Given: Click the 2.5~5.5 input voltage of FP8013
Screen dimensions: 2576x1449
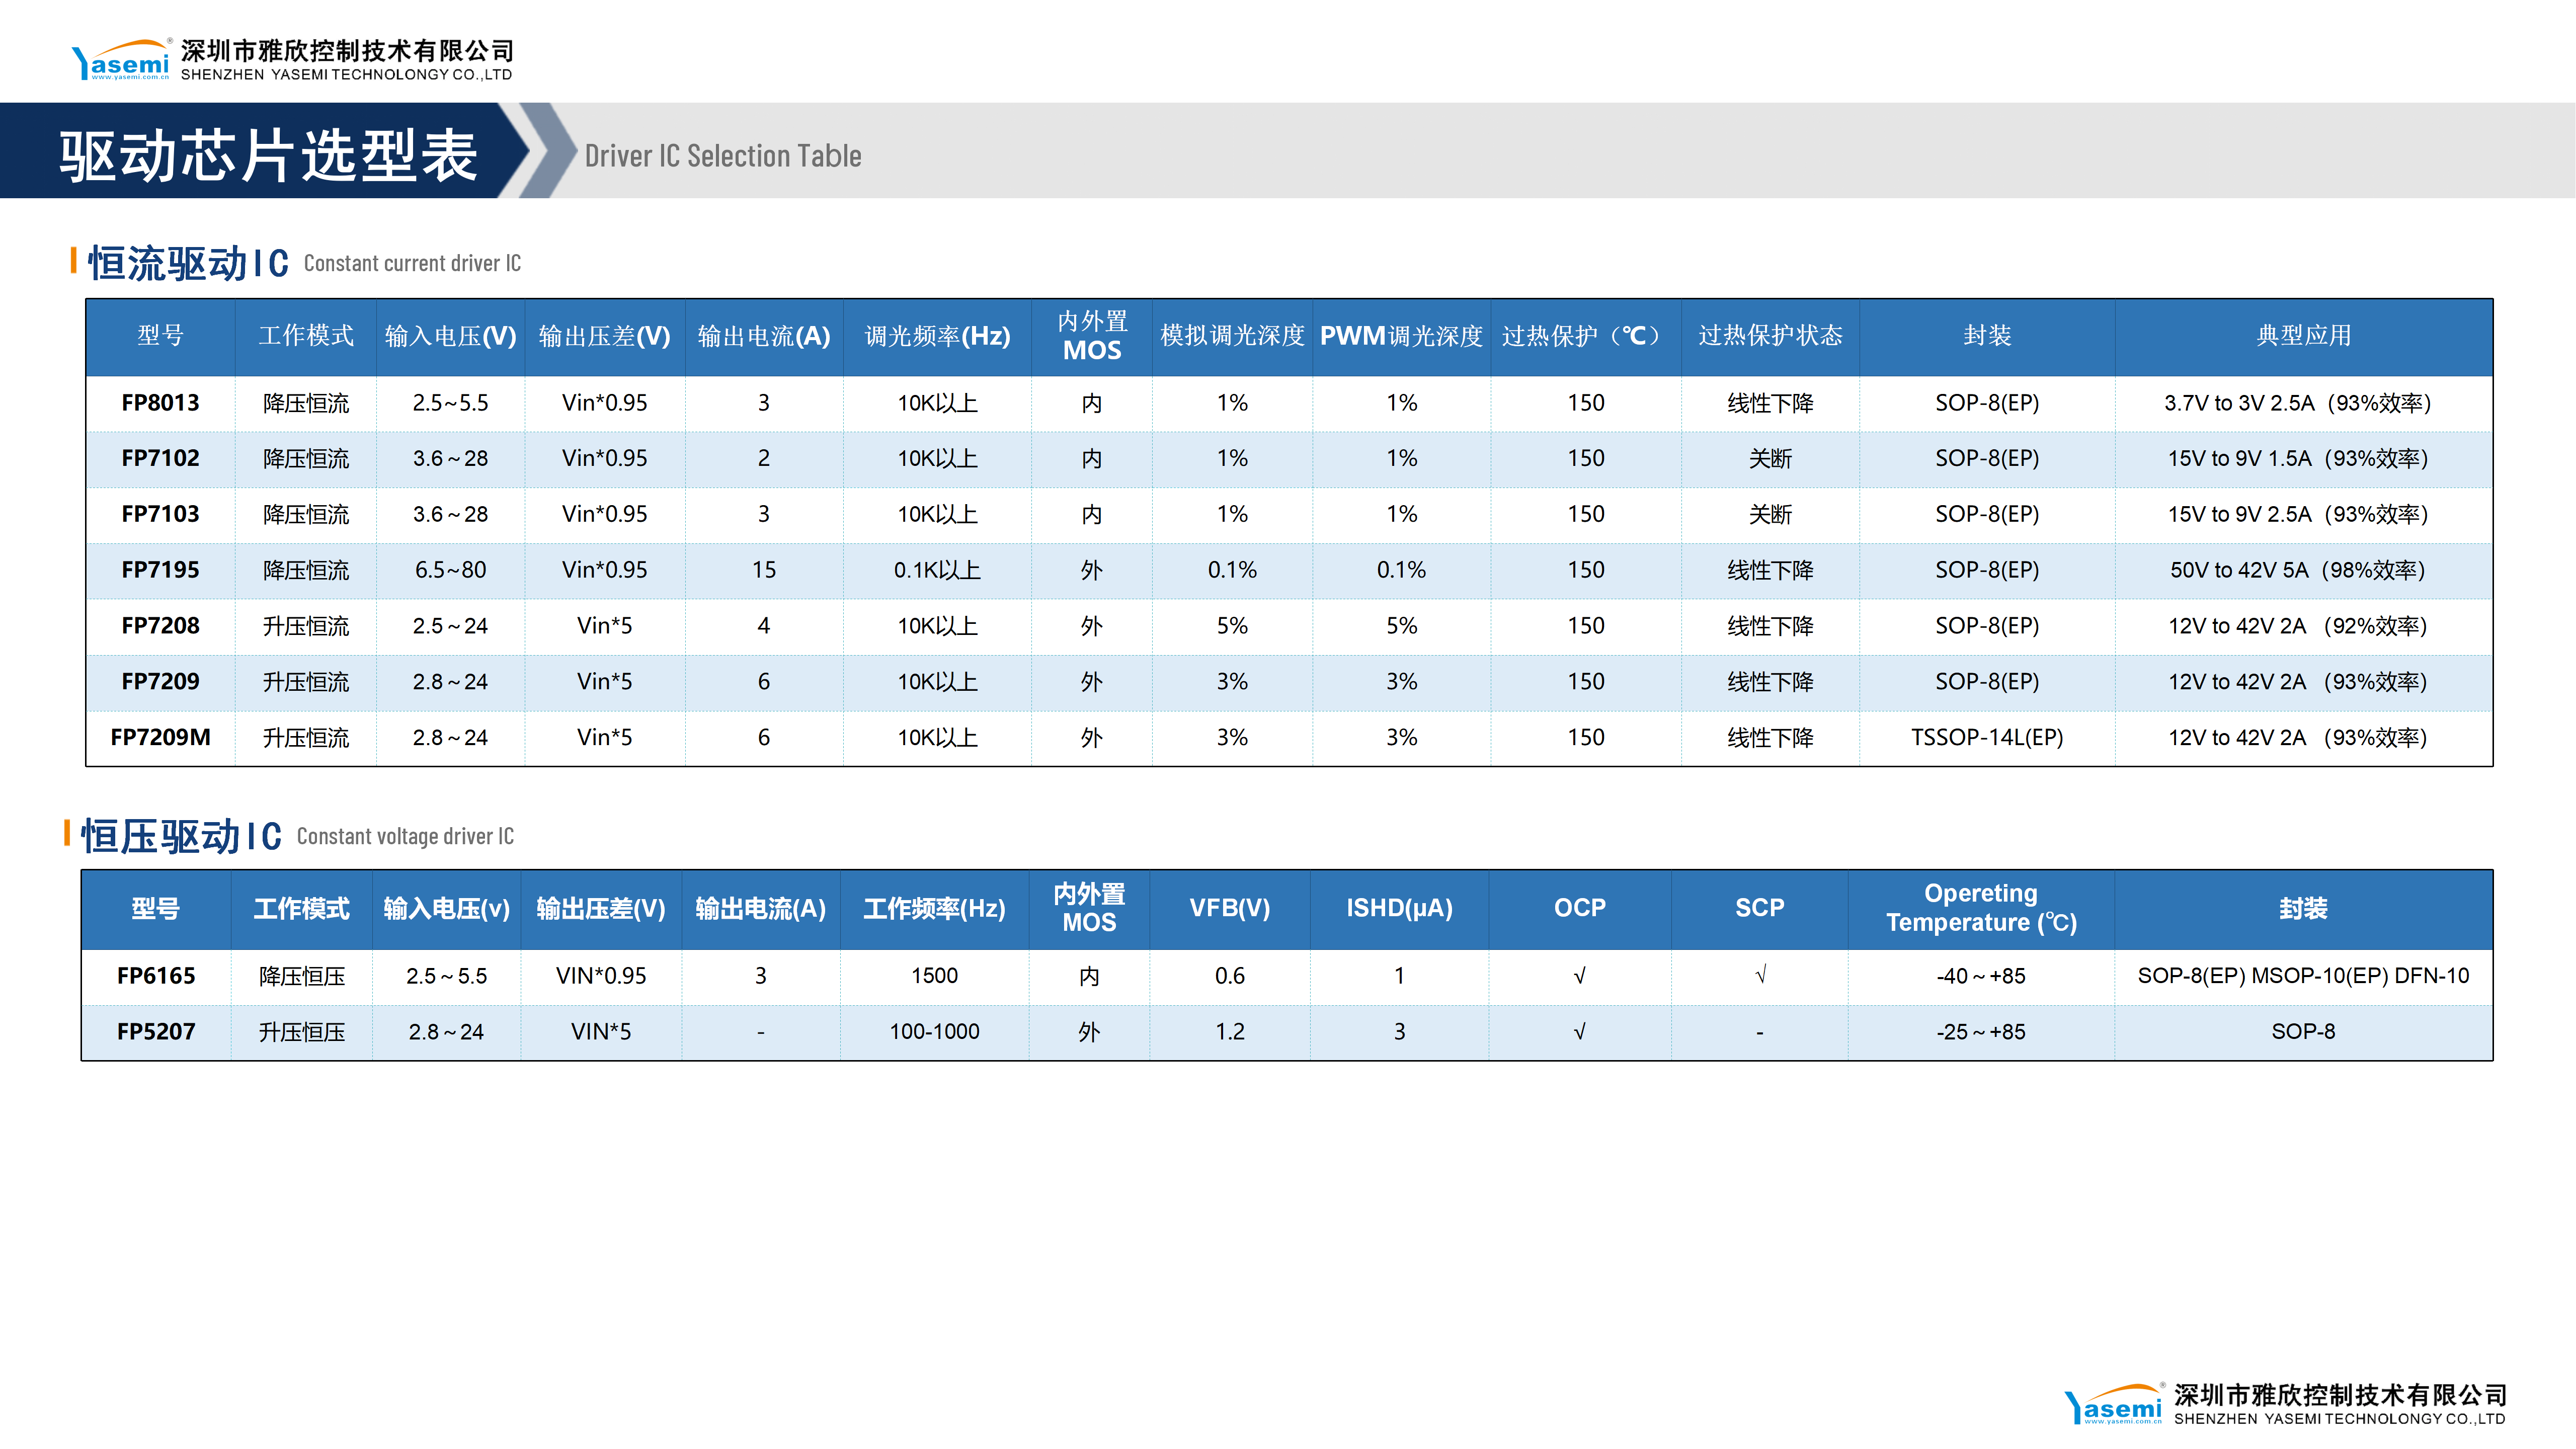Looking at the screenshot, I should 450,403.
